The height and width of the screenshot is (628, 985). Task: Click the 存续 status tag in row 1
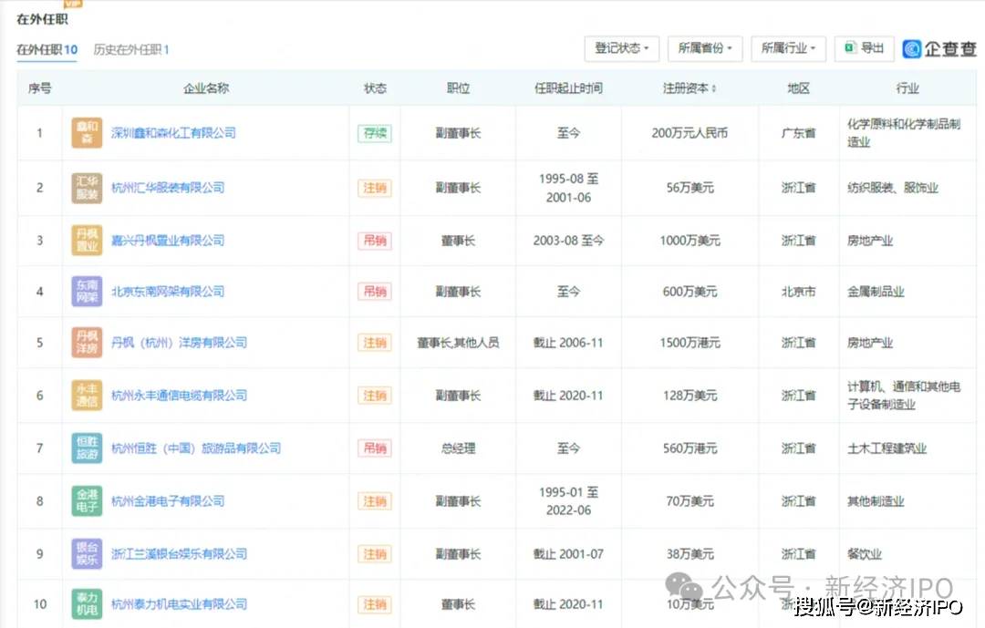pos(374,133)
